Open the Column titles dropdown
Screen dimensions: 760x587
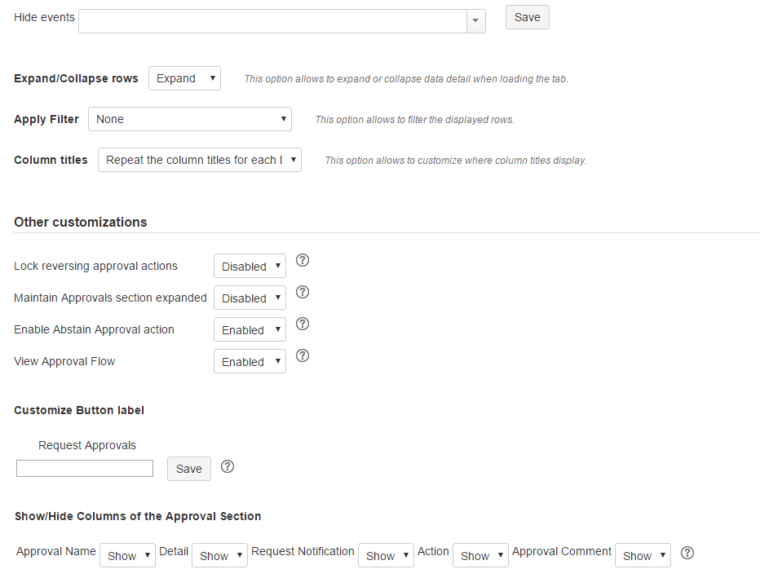200,160
